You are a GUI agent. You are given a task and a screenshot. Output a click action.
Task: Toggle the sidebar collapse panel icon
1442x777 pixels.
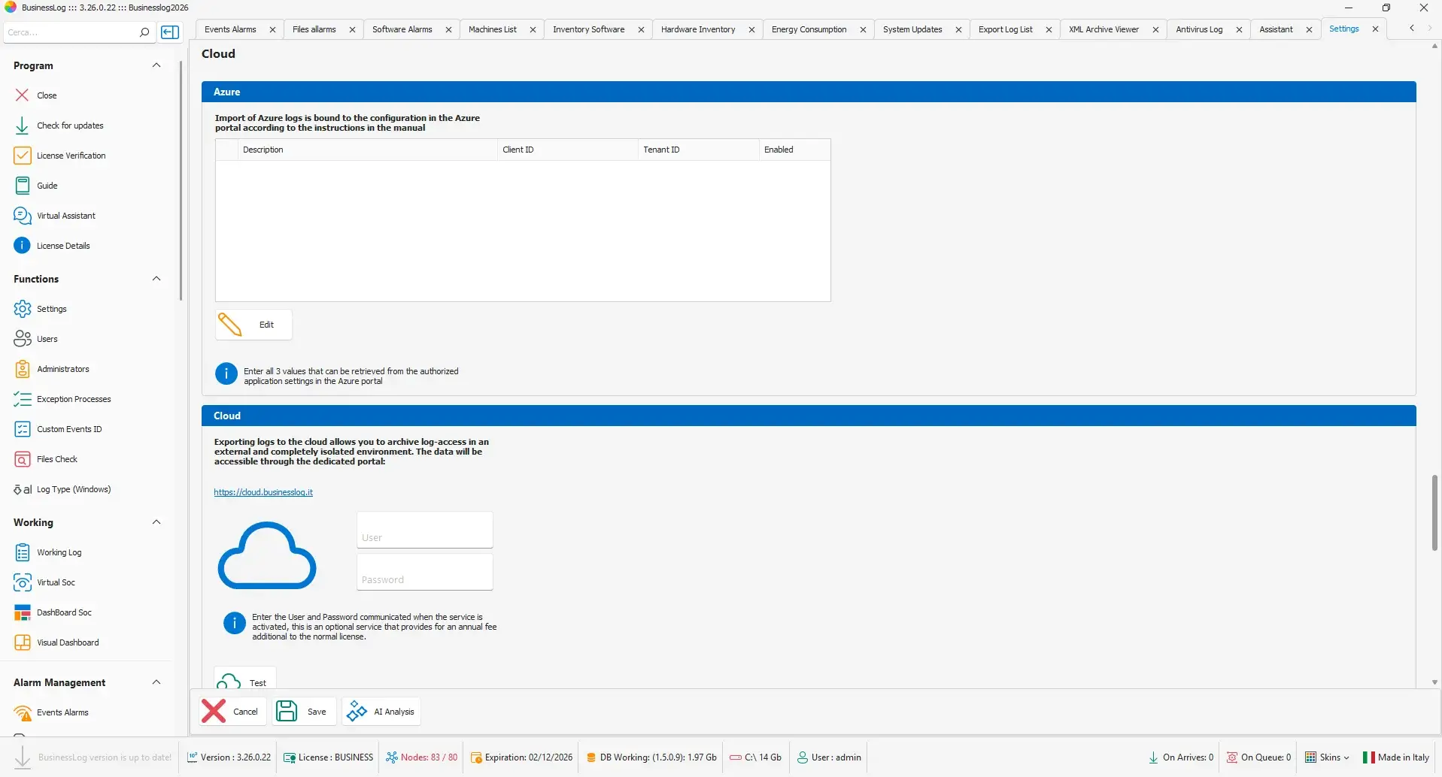click(x=171, y=32)
